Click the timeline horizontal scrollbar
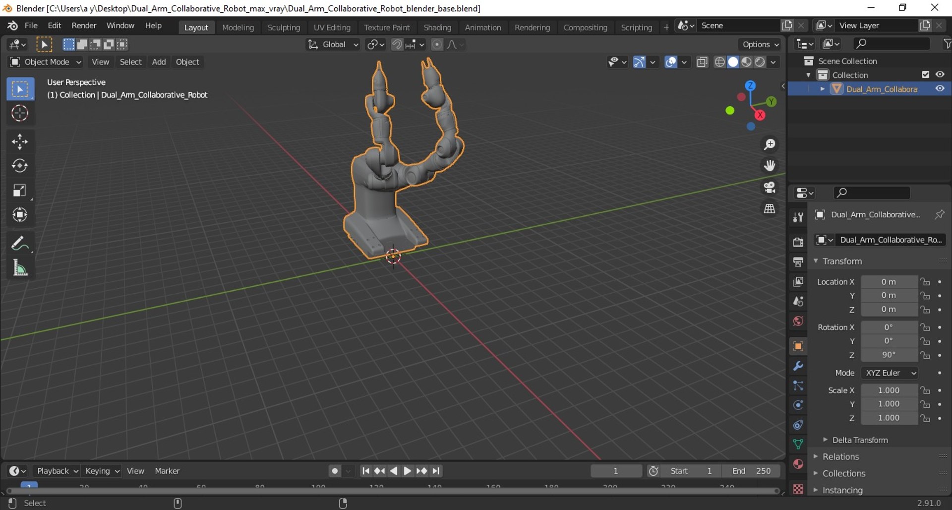Image resolution: width=952 pixels, height=510 pixels. tap(392, 491)
